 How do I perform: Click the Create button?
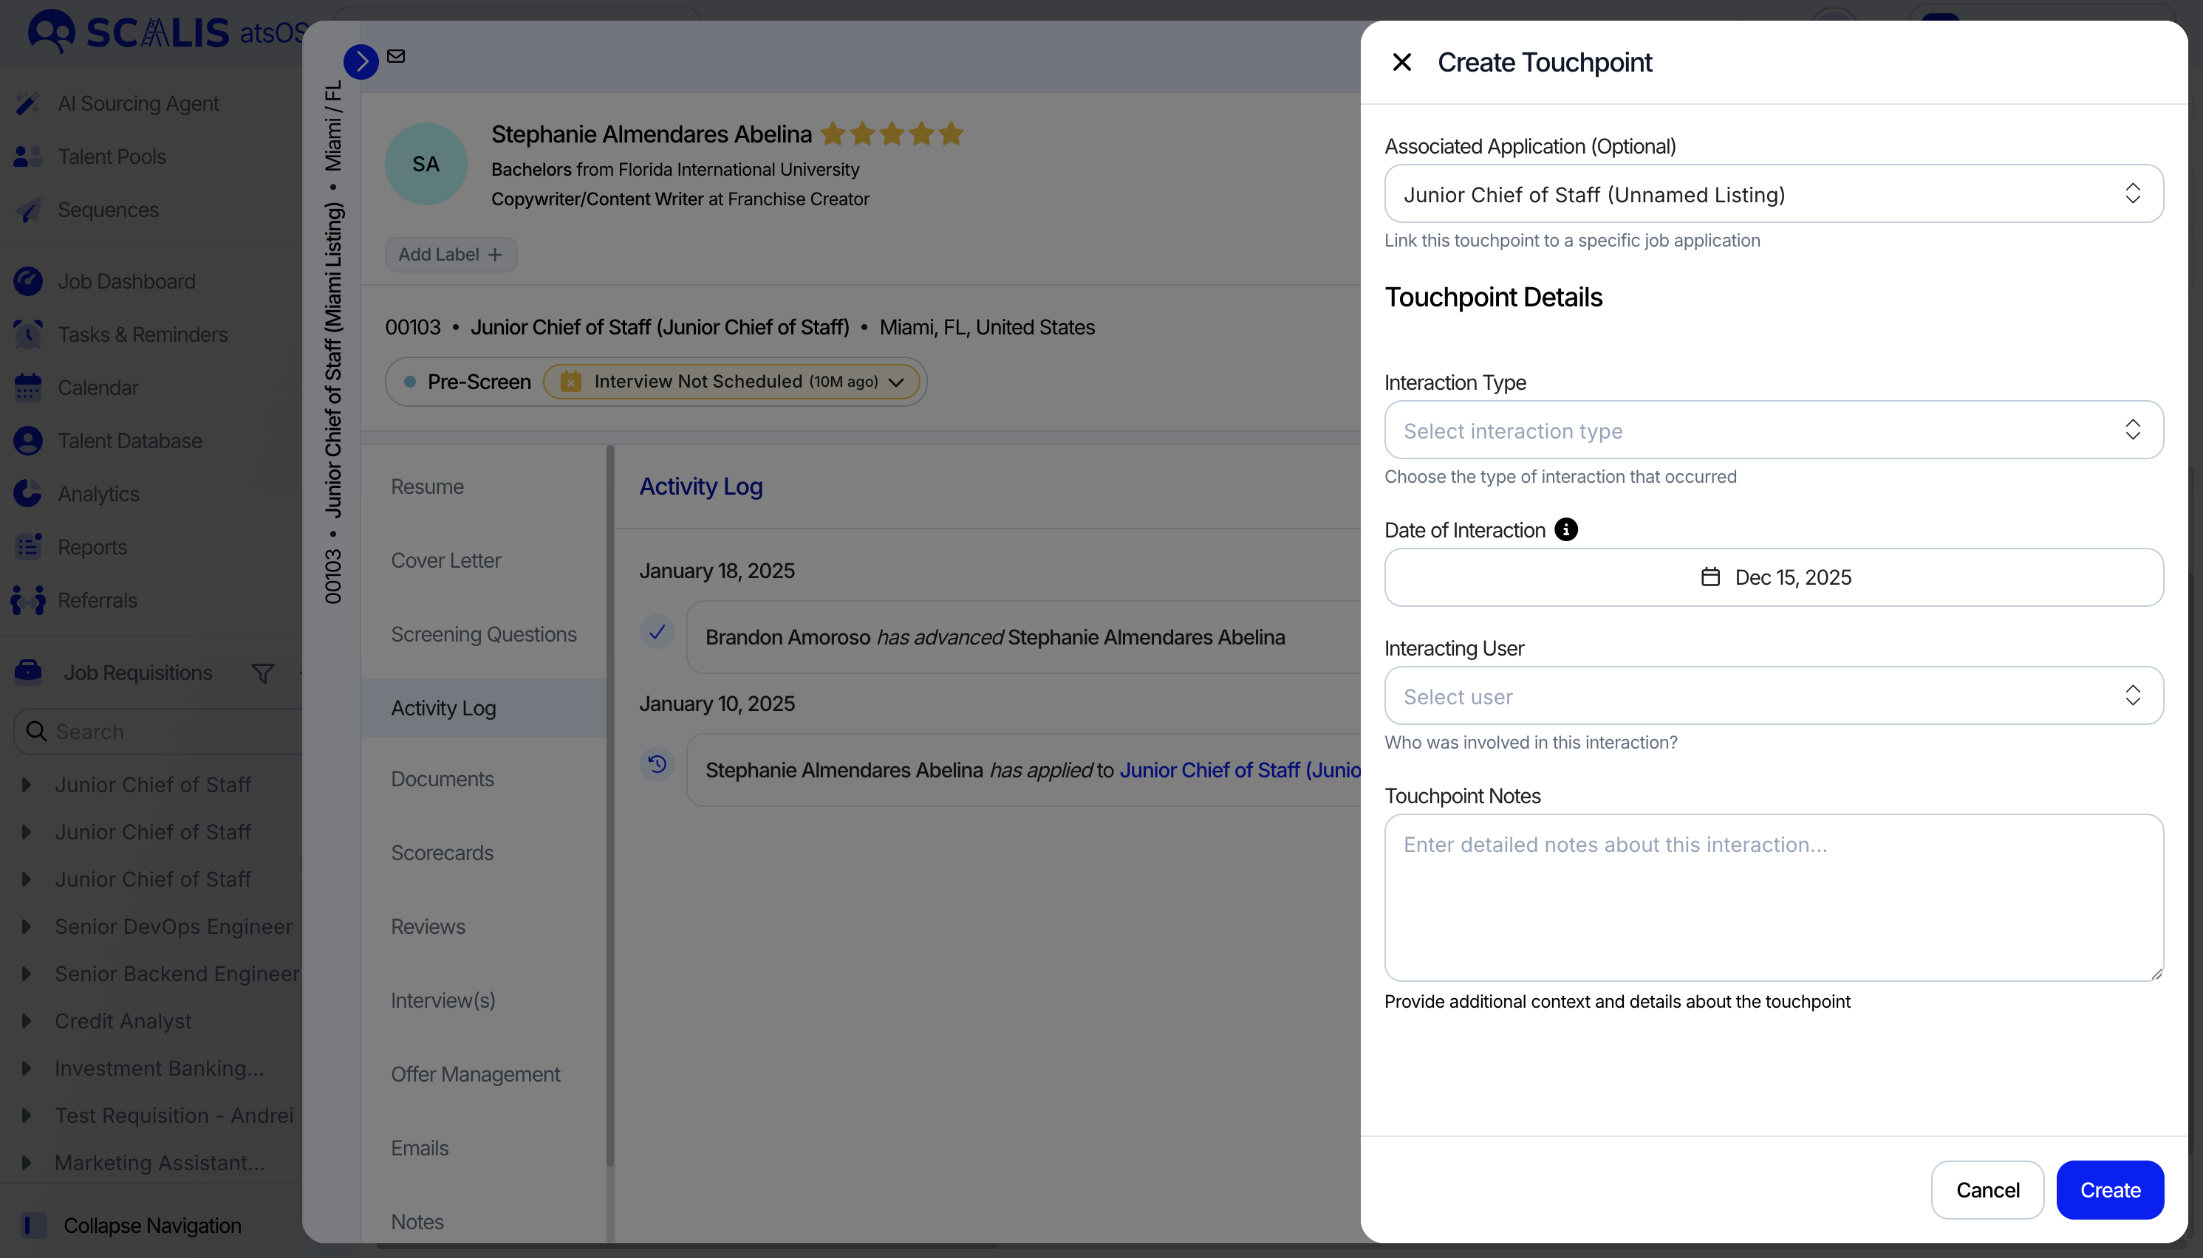(2108, 1190)
